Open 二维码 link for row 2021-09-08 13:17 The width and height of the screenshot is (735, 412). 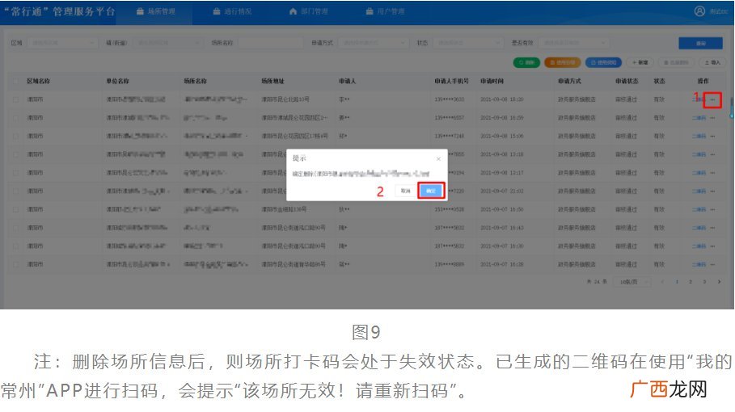699,173
